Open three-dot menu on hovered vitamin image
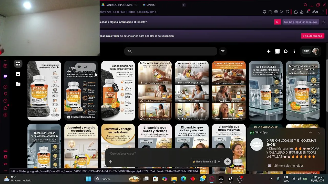 (x=92, y=67)
